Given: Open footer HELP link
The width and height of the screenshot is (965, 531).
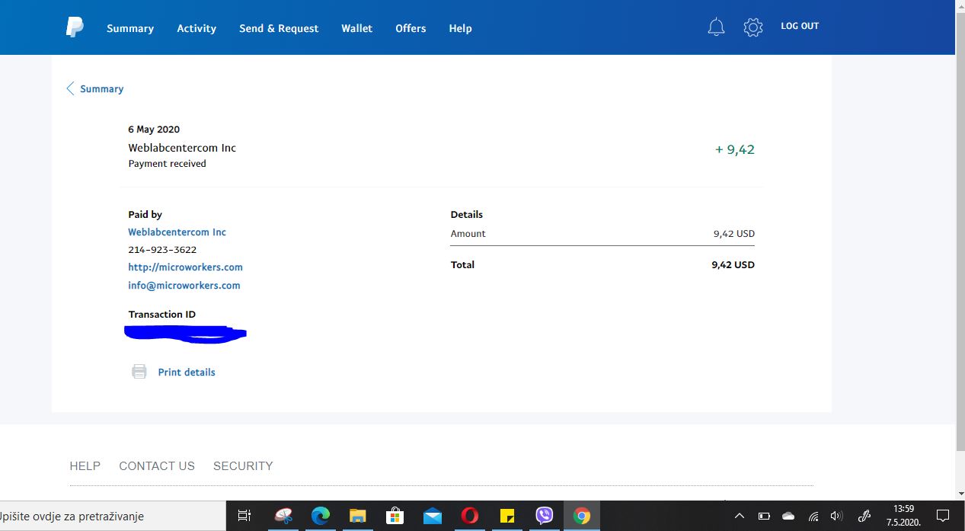Looking at the screenshot, I should pyautogui.click(x=85, y=465).
